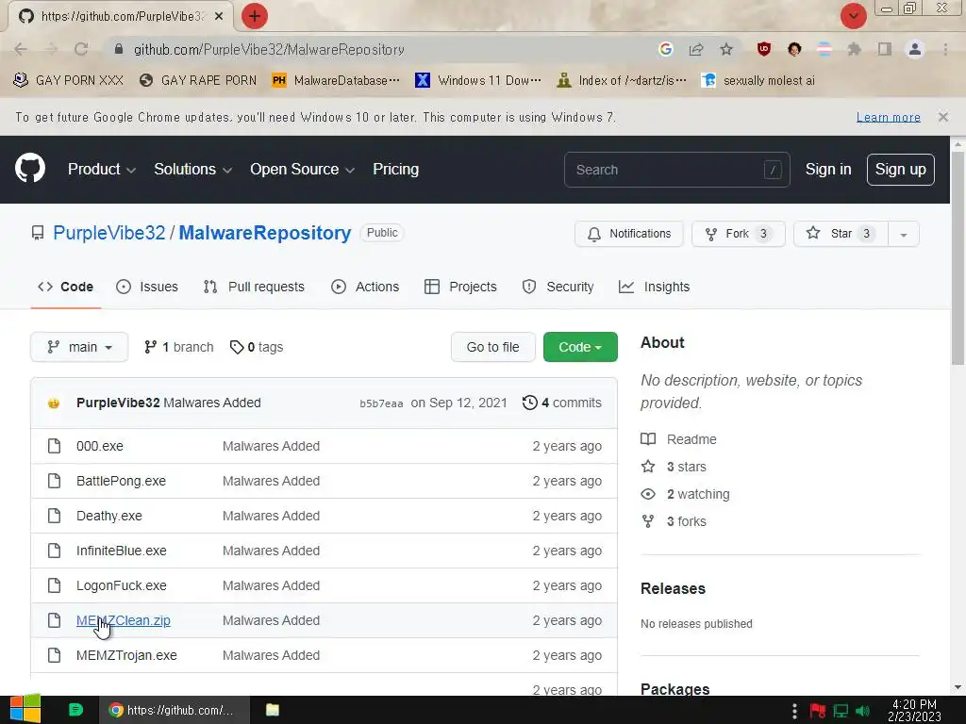Open the MEMZTrojan.exe file
The height and width of the screenshot is (724, 966).
click(x=126, y=655)
